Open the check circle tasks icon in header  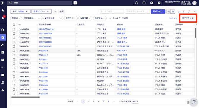(x=136, y=3)
